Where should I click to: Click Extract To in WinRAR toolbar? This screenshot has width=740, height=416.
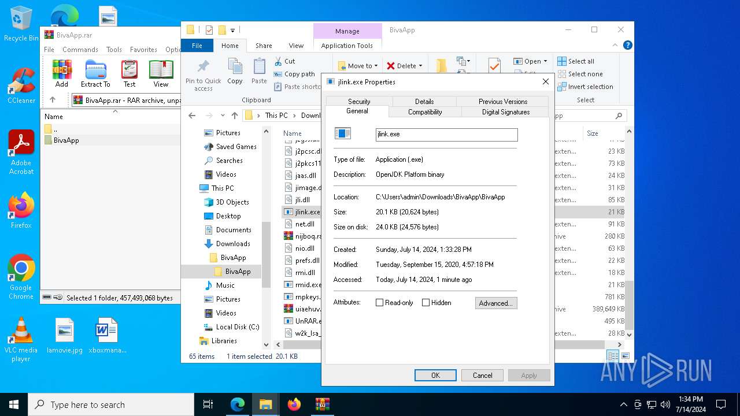click(95, 73)
